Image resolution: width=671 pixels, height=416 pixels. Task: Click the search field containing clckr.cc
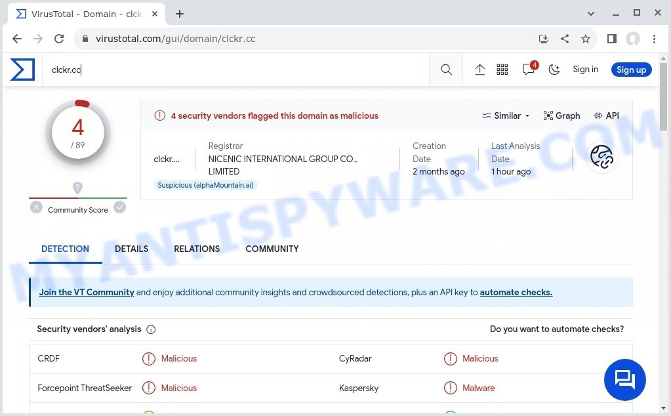pos(235,70)
